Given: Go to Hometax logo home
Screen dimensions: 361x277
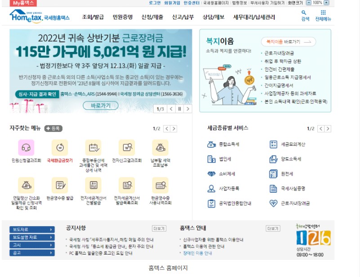Looking at the screenshot, I should [40, 16].
